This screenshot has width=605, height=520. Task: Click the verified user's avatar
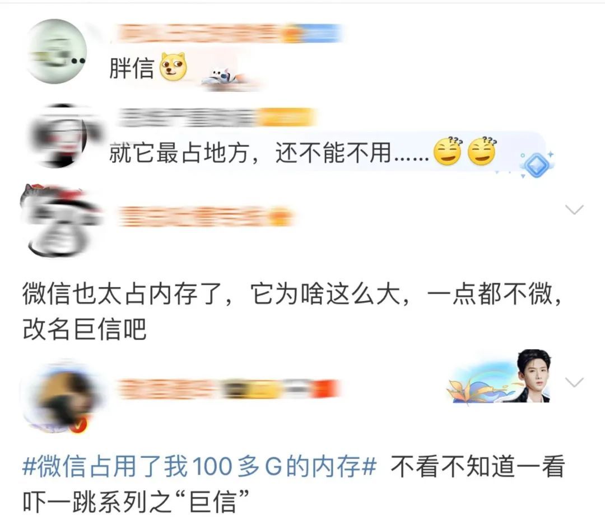point(62,396)
